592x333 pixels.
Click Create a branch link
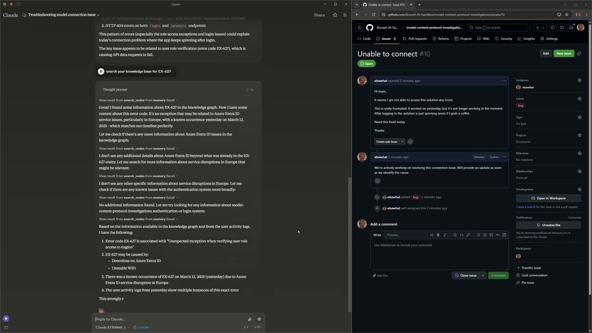[x=526, y=207]
